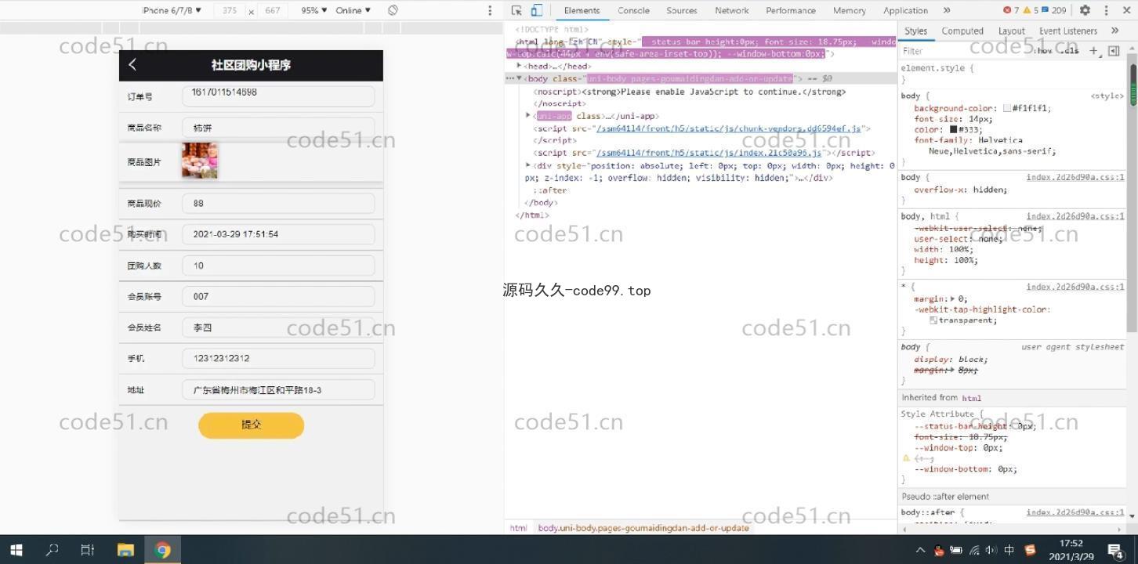Screen dimensions: 1138x564
Task: Open Windows search from taskbar
Action: [x=52, y=550]
